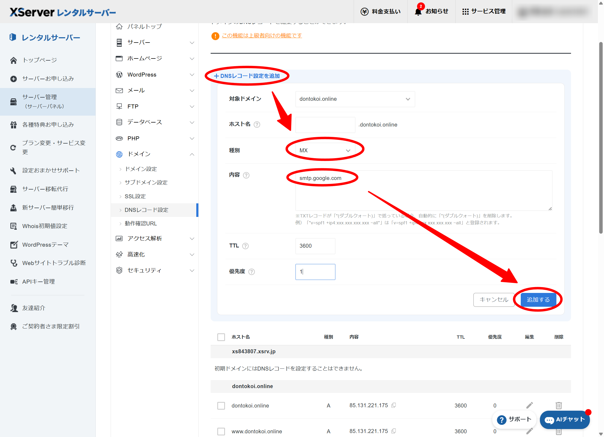Click ＋DNSレコード設定を追加 link

click(247, 76)
